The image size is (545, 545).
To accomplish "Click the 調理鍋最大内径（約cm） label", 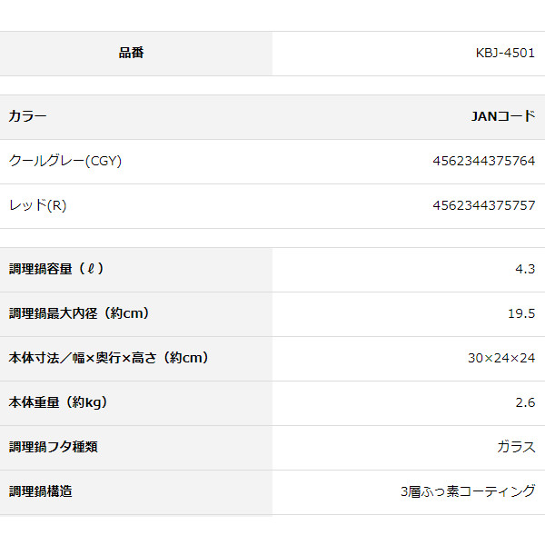I will tap(79, 313).
